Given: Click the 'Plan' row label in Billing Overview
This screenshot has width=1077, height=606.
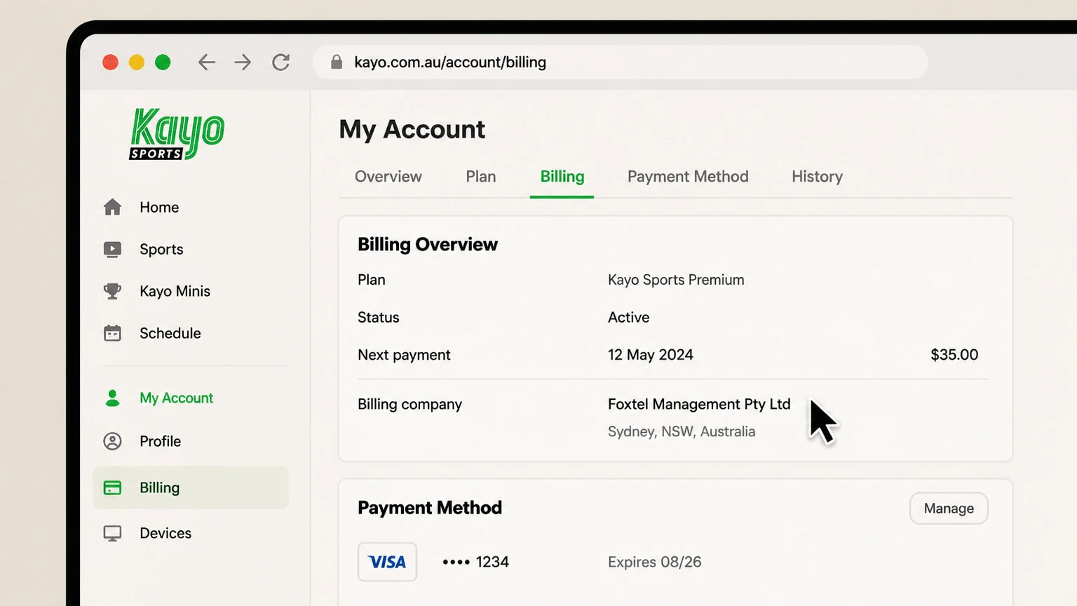Looking at the screenshot, I should coord(372,280).
